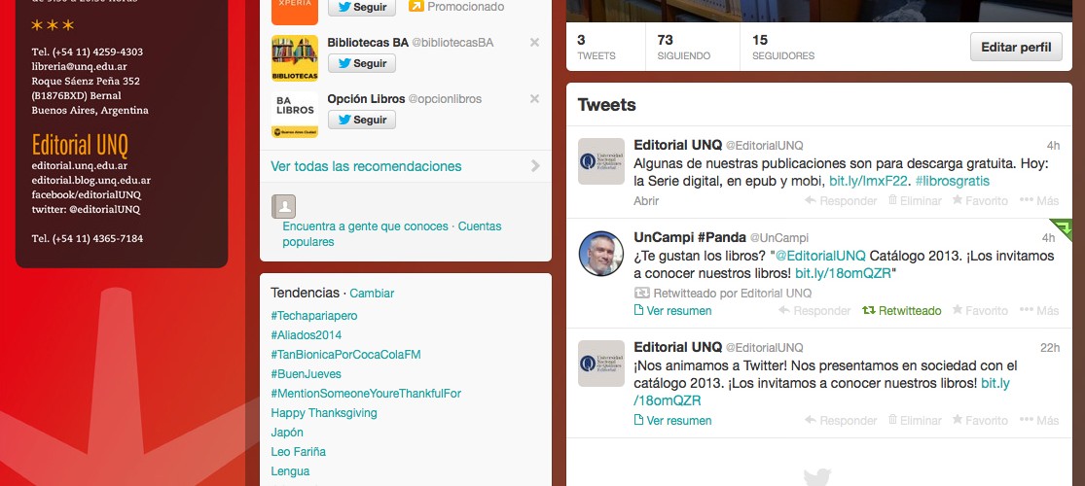Click Editorial UNQ name on top tweet

(677, 145)
